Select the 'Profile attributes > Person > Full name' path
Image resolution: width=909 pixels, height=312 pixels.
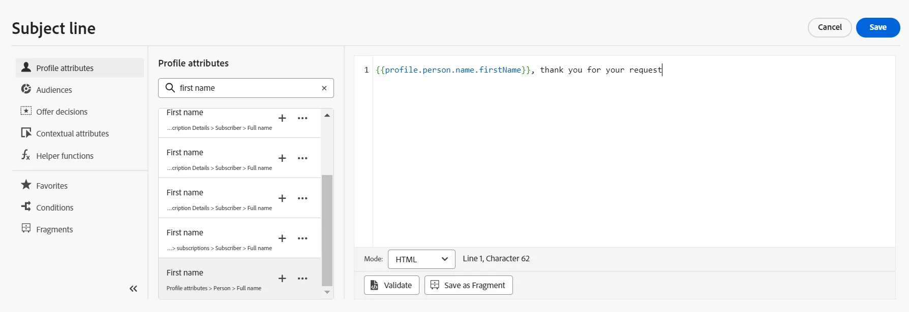point(214,288)
